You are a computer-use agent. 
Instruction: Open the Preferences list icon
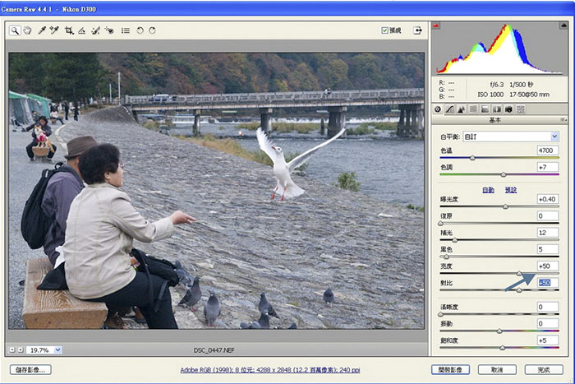[126, 30]
